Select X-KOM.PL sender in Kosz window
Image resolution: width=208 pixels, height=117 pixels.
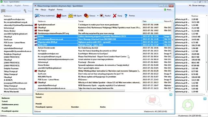(x=8, y=80)
